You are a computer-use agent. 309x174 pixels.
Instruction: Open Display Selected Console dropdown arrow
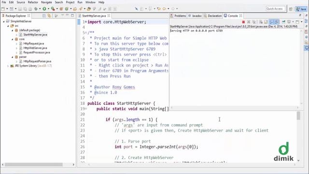(293, 22)
